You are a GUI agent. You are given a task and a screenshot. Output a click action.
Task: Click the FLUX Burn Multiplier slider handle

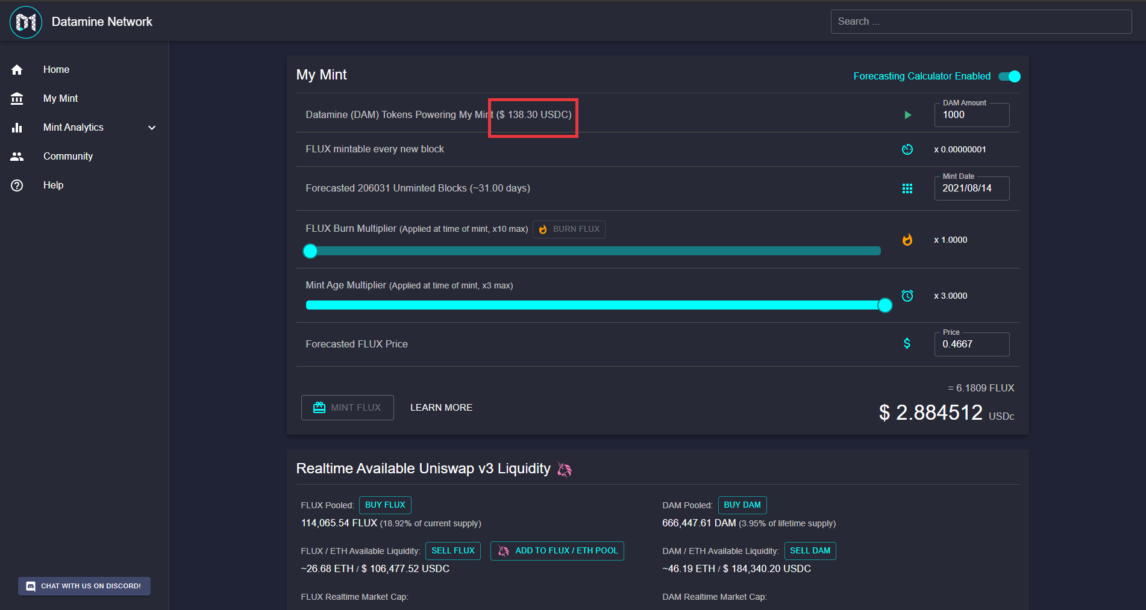point(310,251)
